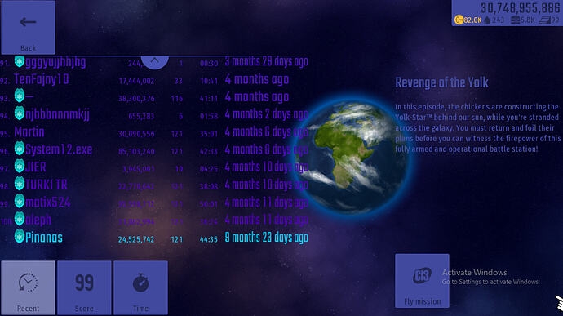Click System12.exe's score 85,103,240
The height and width of the screenshot is (316, 563).
point(136,151)
